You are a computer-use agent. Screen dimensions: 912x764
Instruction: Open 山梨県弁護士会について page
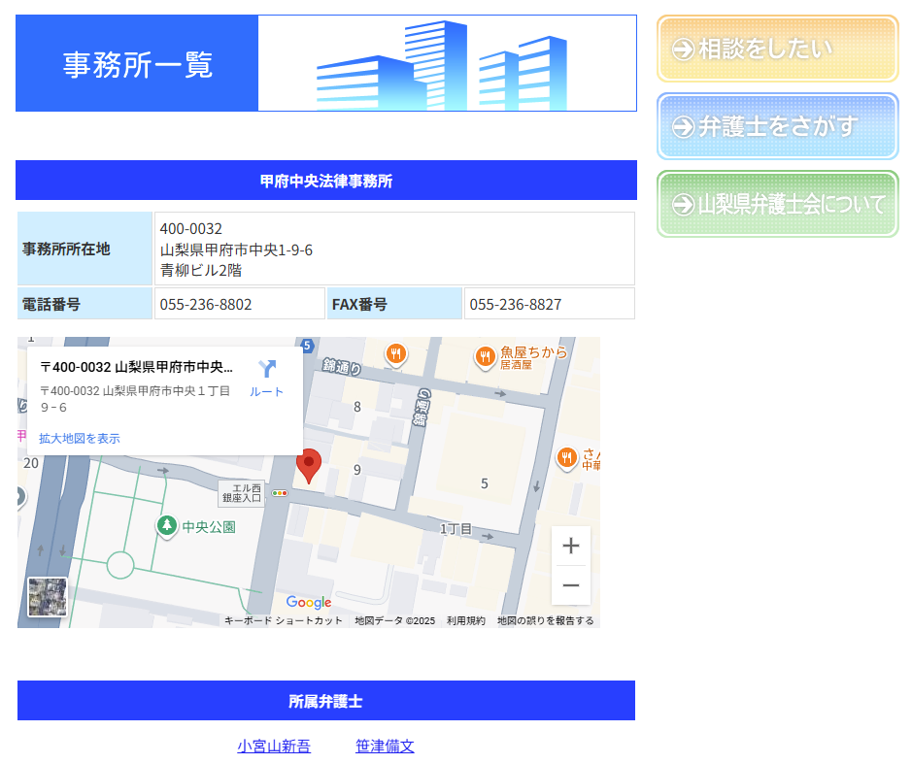pos(777,204)
